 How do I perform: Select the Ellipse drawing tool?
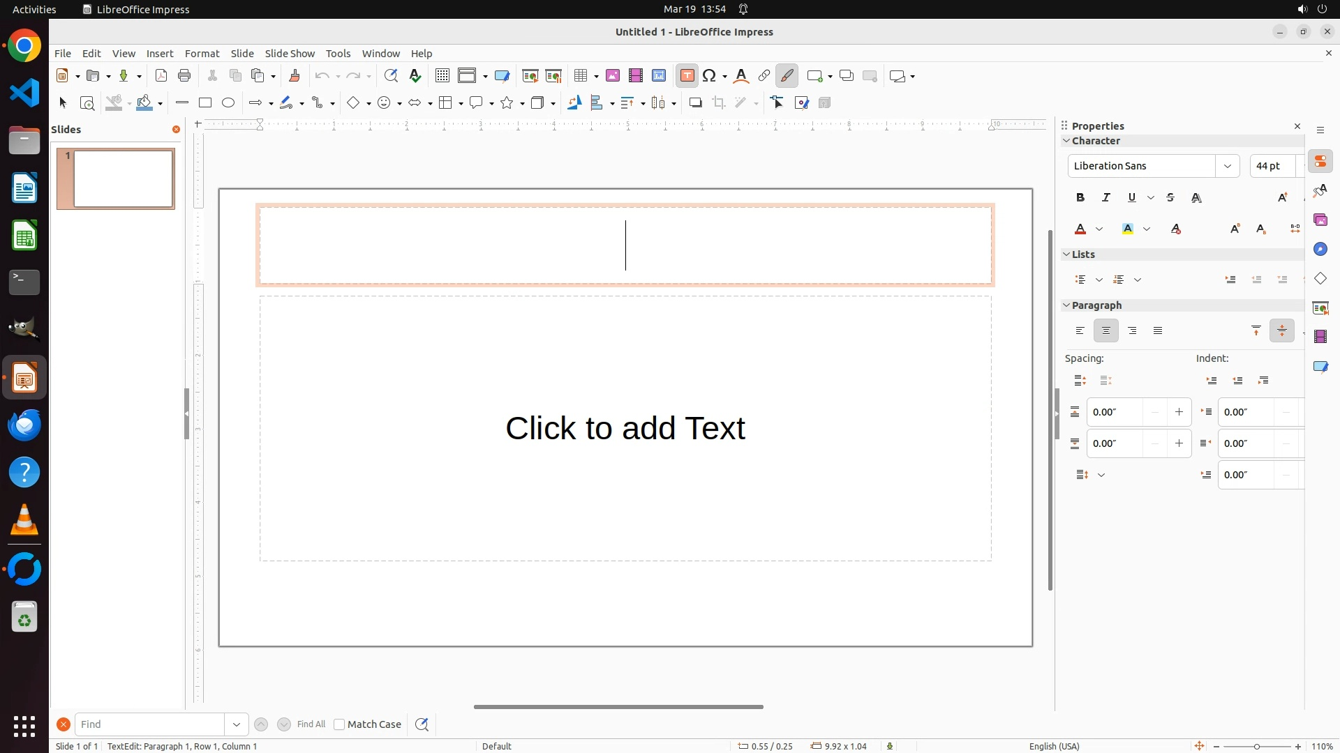point(228,103)
